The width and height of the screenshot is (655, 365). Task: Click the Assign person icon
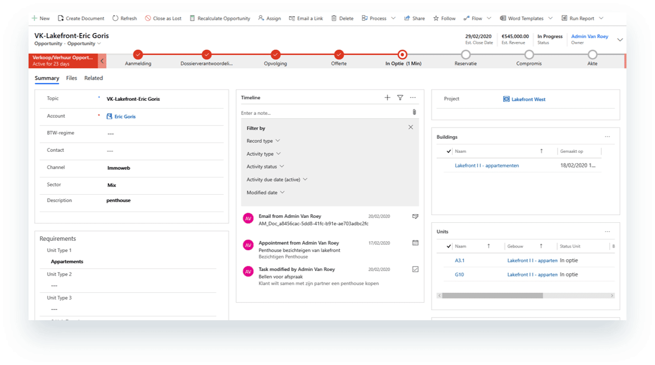[261, 18]
